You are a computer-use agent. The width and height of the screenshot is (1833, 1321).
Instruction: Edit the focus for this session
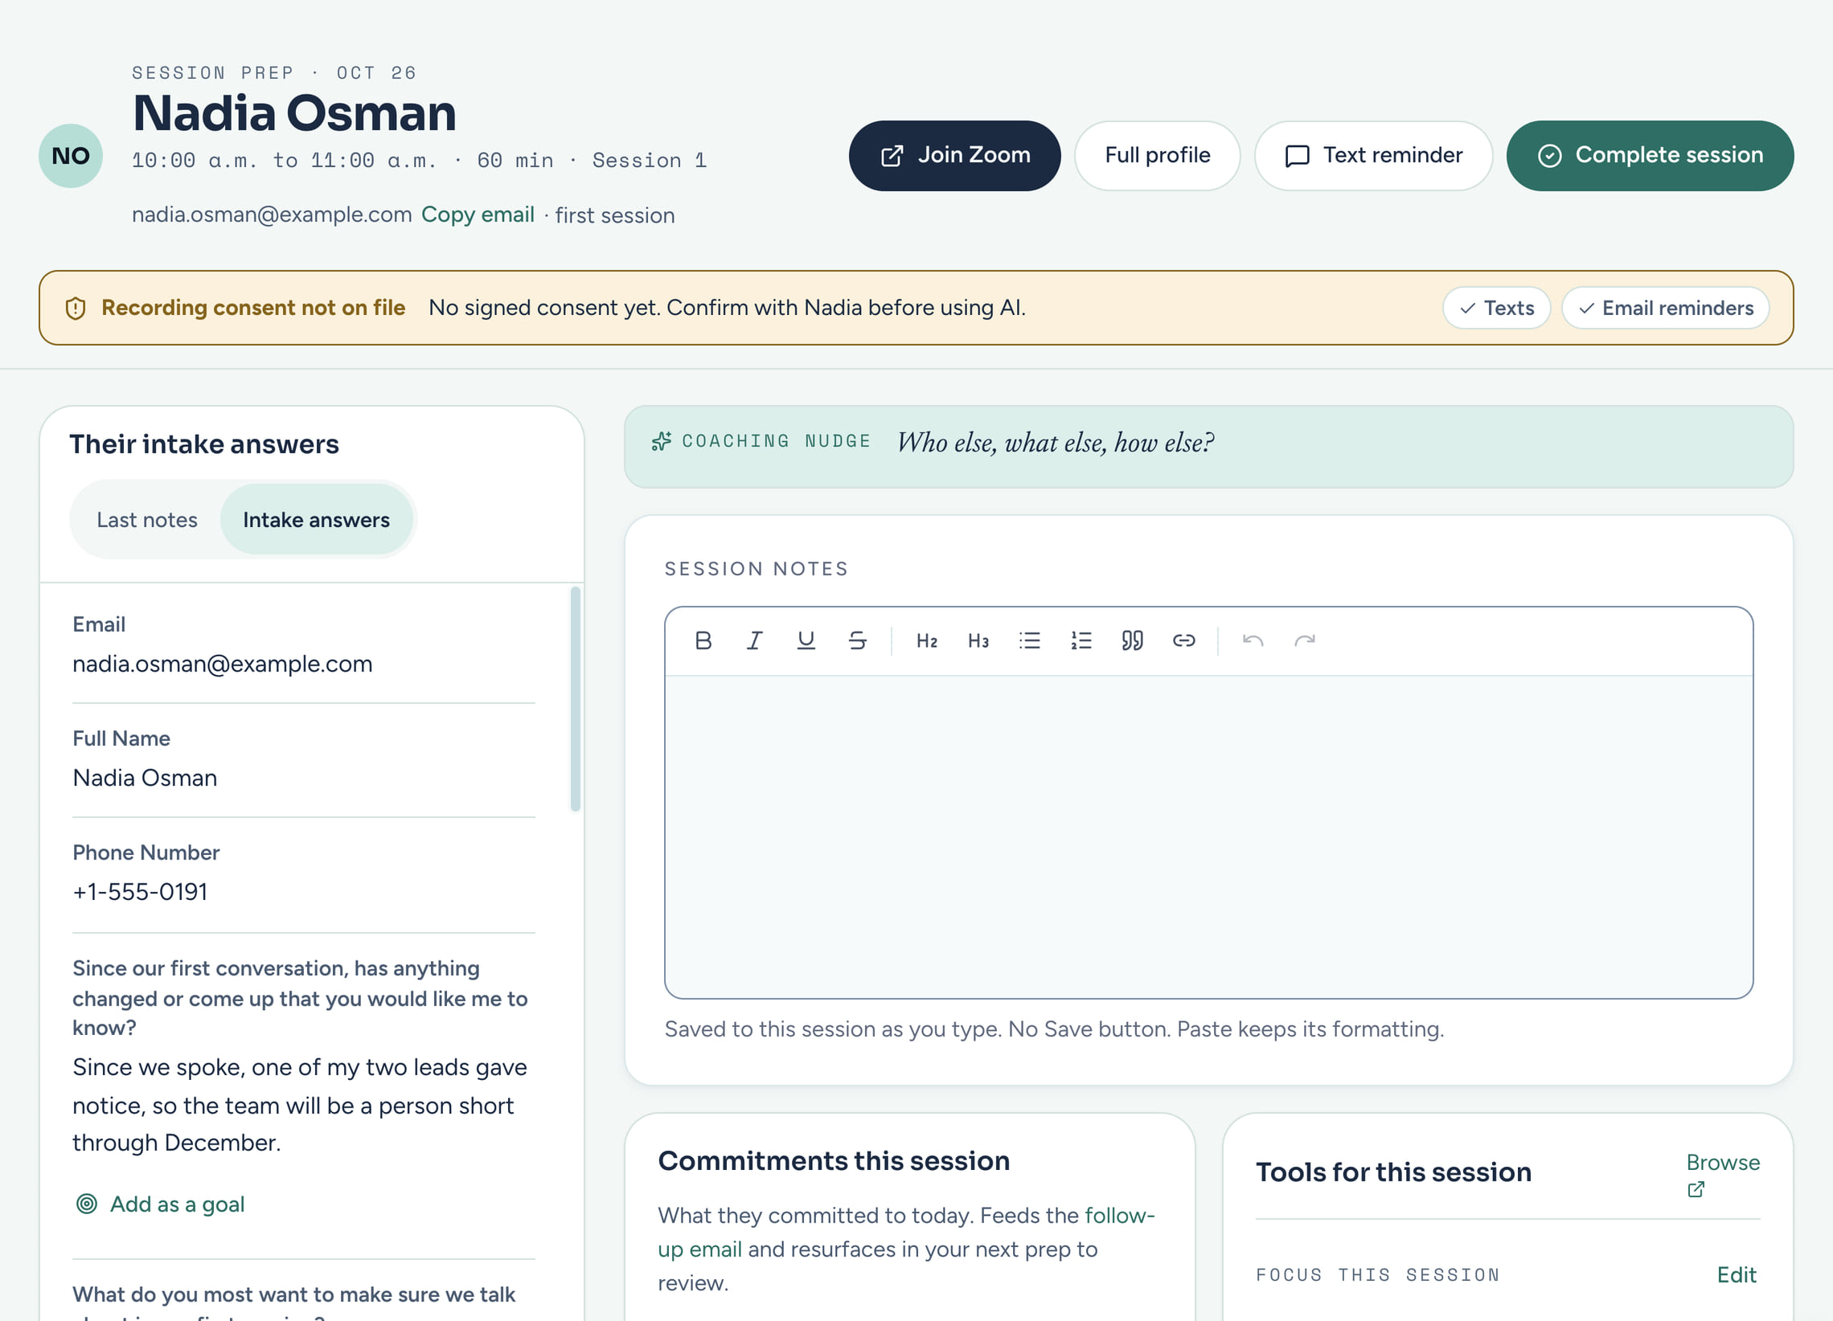click(1737, 1274)
